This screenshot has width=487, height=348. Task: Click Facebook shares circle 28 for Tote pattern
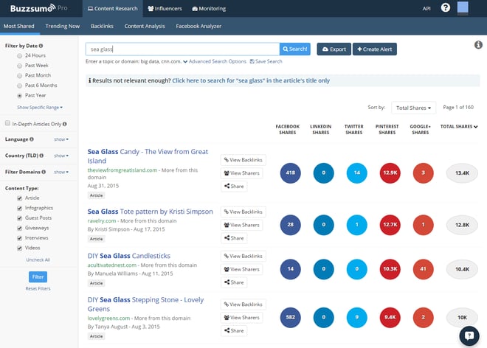click(291, 225)
